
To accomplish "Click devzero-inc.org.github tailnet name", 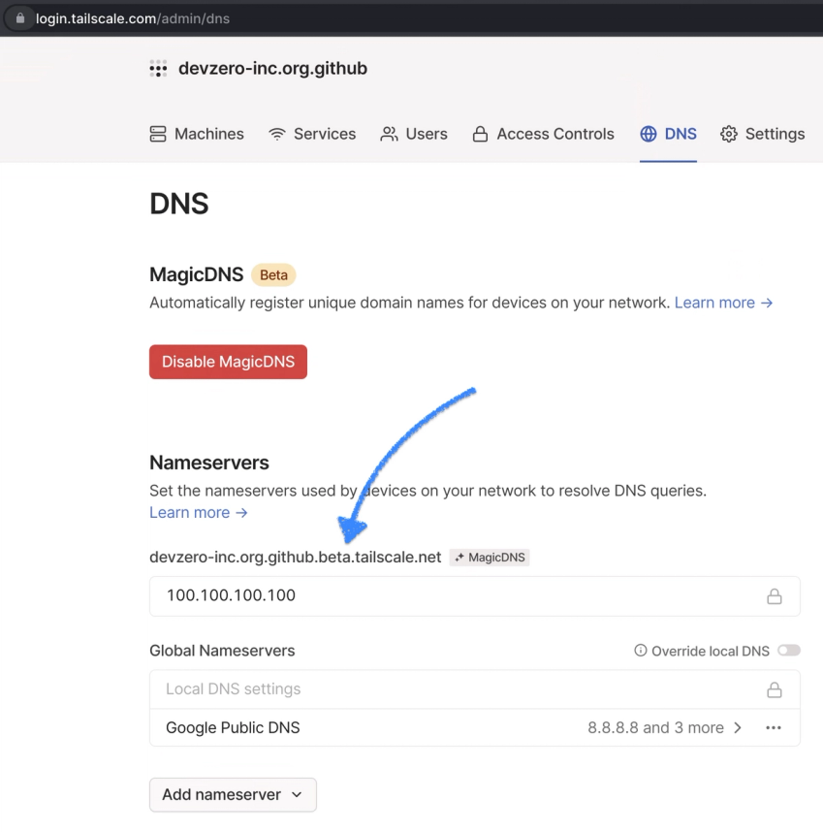I will [272, 69].
